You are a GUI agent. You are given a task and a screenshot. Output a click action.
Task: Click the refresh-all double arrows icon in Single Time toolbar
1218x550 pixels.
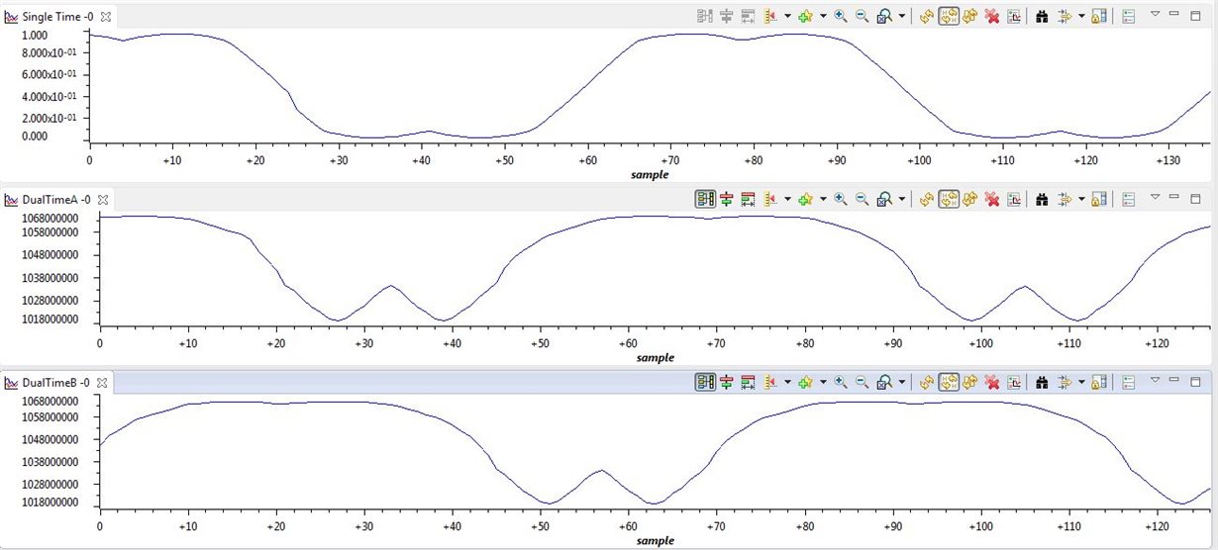(970, 16)
